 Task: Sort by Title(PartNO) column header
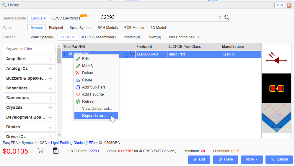point(98,47)
